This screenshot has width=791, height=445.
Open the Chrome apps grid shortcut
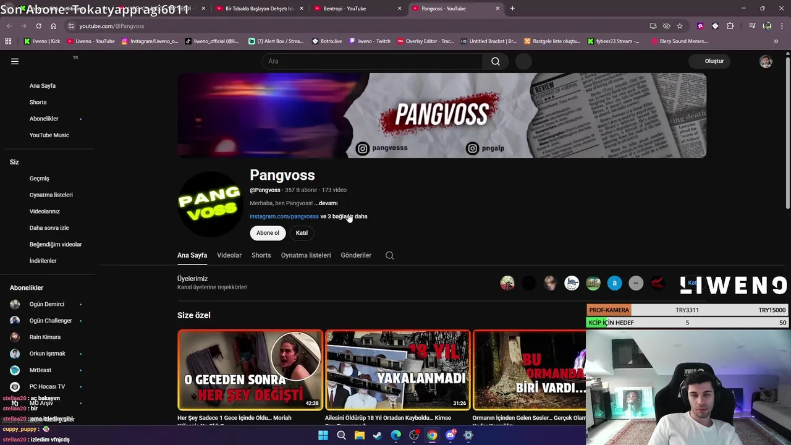click(x=8, y=41)
